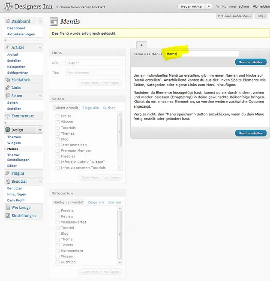Click the Design appearance icon
The height and width of the screenshot is (281, 270).
8,130
